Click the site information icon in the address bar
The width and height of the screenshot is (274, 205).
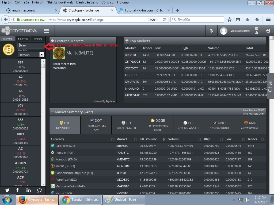[13, 19]
